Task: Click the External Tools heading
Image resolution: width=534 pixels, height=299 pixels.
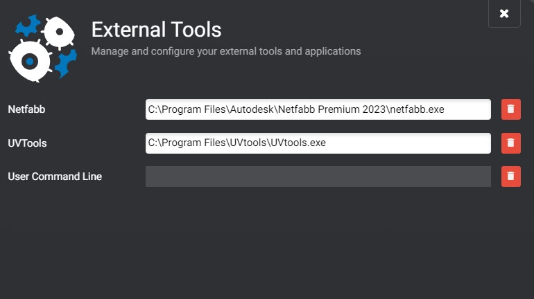Action: (156, 30)
